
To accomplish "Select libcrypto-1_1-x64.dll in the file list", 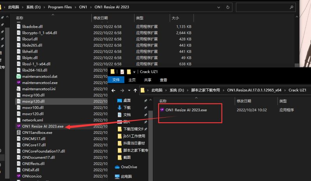I will [40, 33].
